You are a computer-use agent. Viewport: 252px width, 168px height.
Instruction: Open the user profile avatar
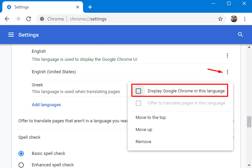pos(234,19)
